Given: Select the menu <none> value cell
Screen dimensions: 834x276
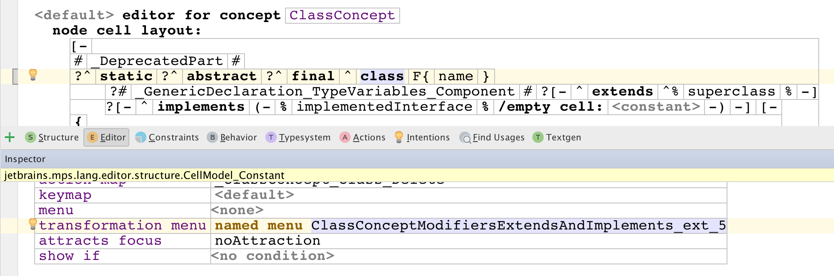Looking at the screenshot, I should [x=237, y=210].
